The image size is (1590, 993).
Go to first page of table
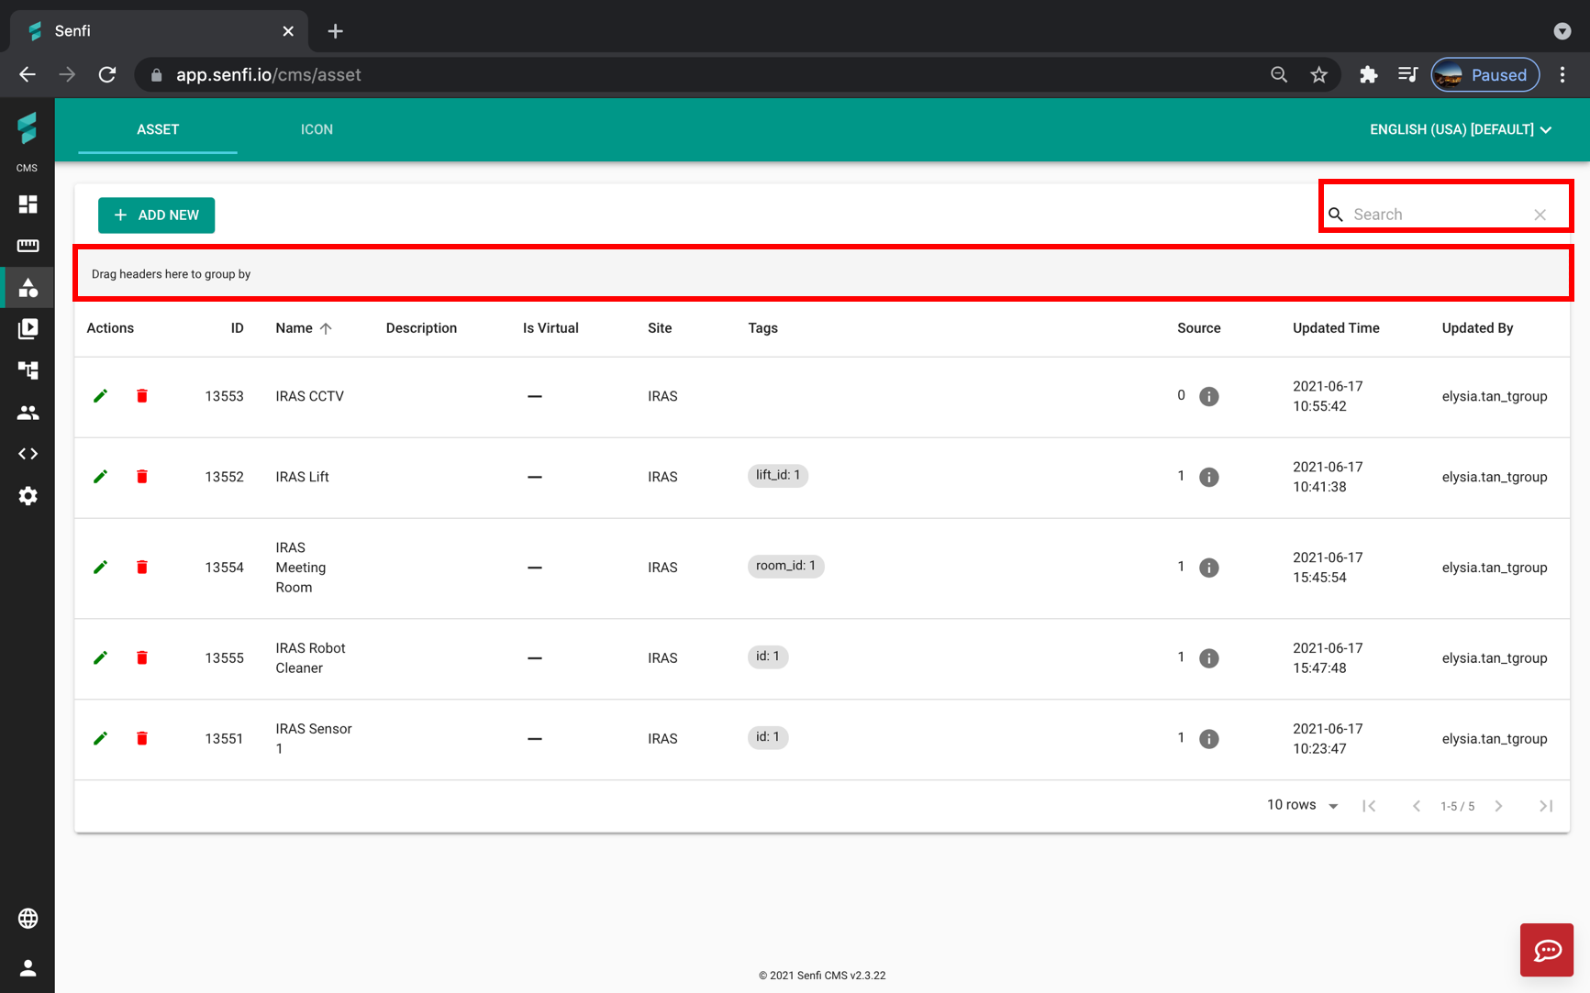click(x=1369, y=806)
